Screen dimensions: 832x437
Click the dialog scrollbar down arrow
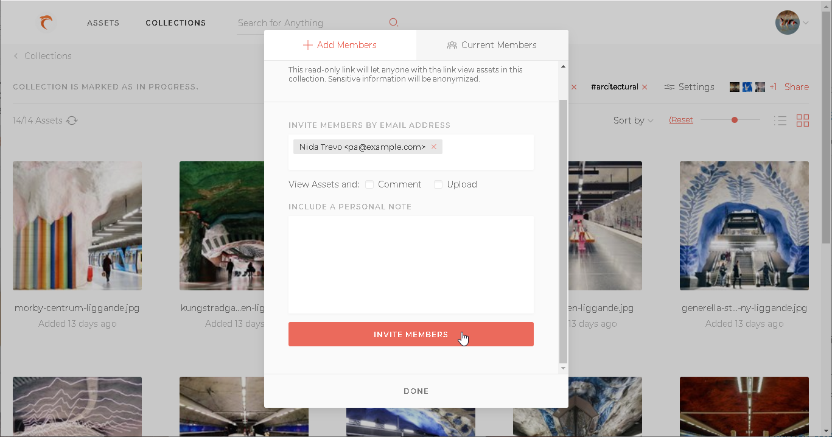tap(563, 368)
